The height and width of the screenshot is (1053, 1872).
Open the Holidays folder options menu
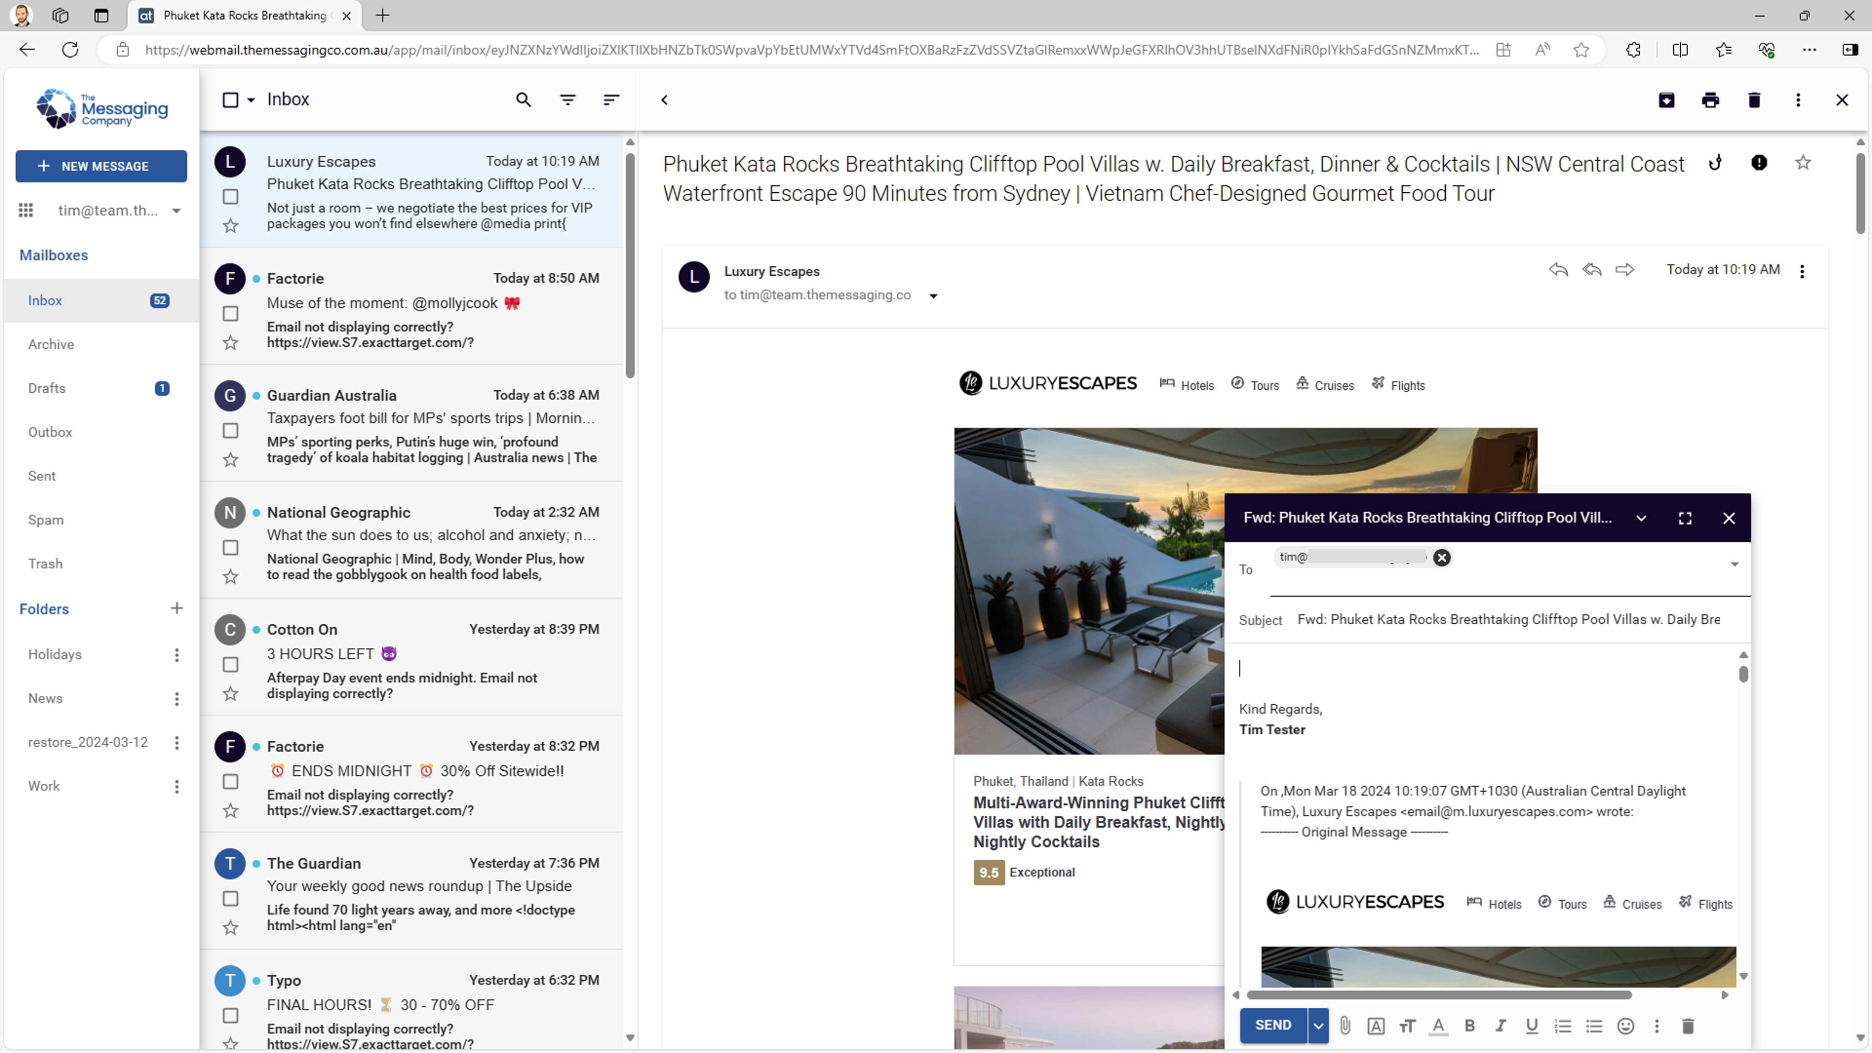pos(176,655)
